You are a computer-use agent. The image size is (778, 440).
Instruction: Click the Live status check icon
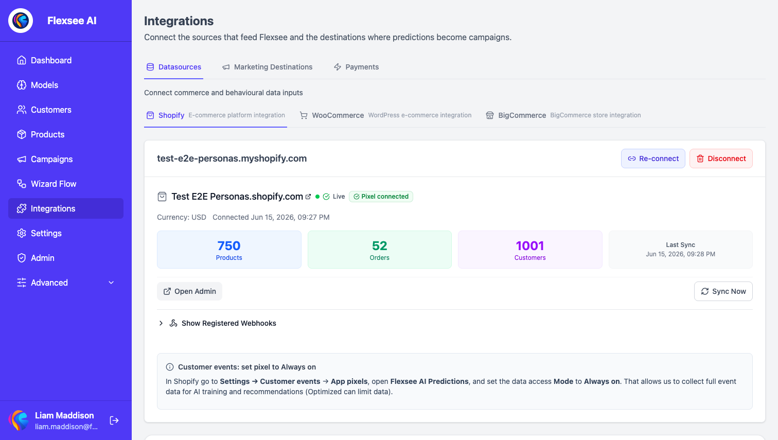pyautogui.click(x=326, y=197)
